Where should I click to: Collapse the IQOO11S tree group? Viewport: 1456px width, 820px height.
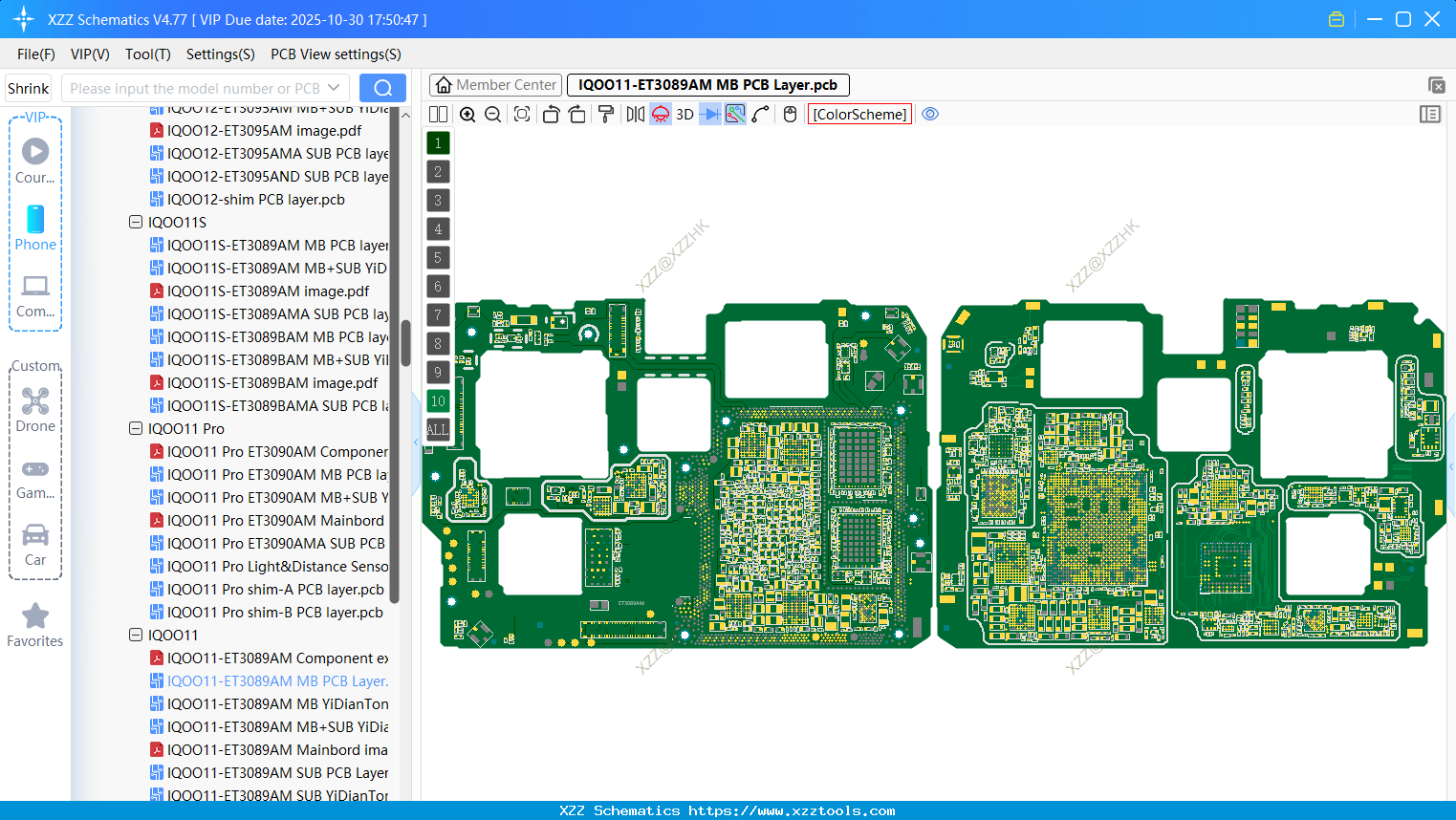[x=135, y=222]
